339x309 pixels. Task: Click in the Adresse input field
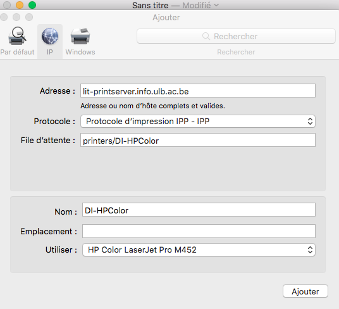[x=198, y=91]
